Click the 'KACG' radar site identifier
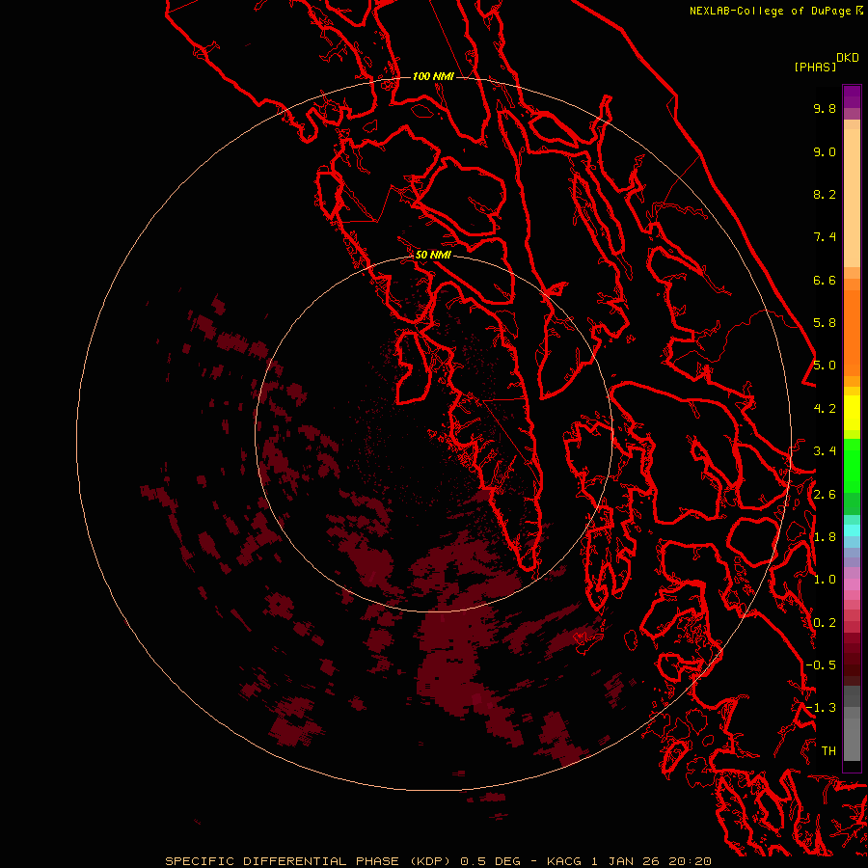Viewport: 868px width, 868px height. point(564,861)
